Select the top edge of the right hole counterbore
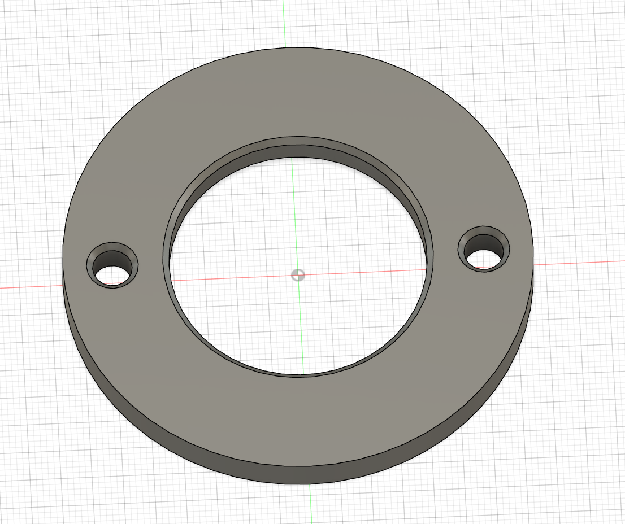The width and height of the screenshot is (625, 524). point(485,225)
